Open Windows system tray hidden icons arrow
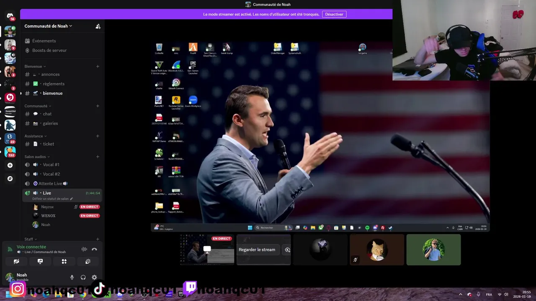Screen dimensions: 536x301 [461, 294]
